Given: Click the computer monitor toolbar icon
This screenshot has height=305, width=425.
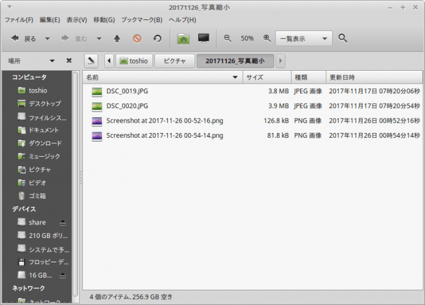Looking at the screenshot, I should point(204,38).
